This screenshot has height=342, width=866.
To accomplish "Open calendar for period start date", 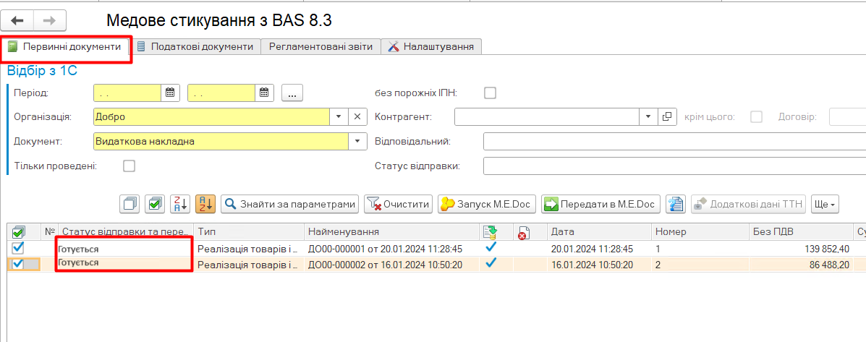I will coord(170,93).
